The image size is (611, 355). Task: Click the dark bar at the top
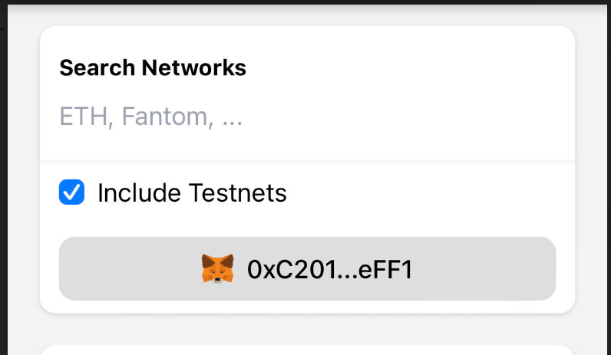305,2
